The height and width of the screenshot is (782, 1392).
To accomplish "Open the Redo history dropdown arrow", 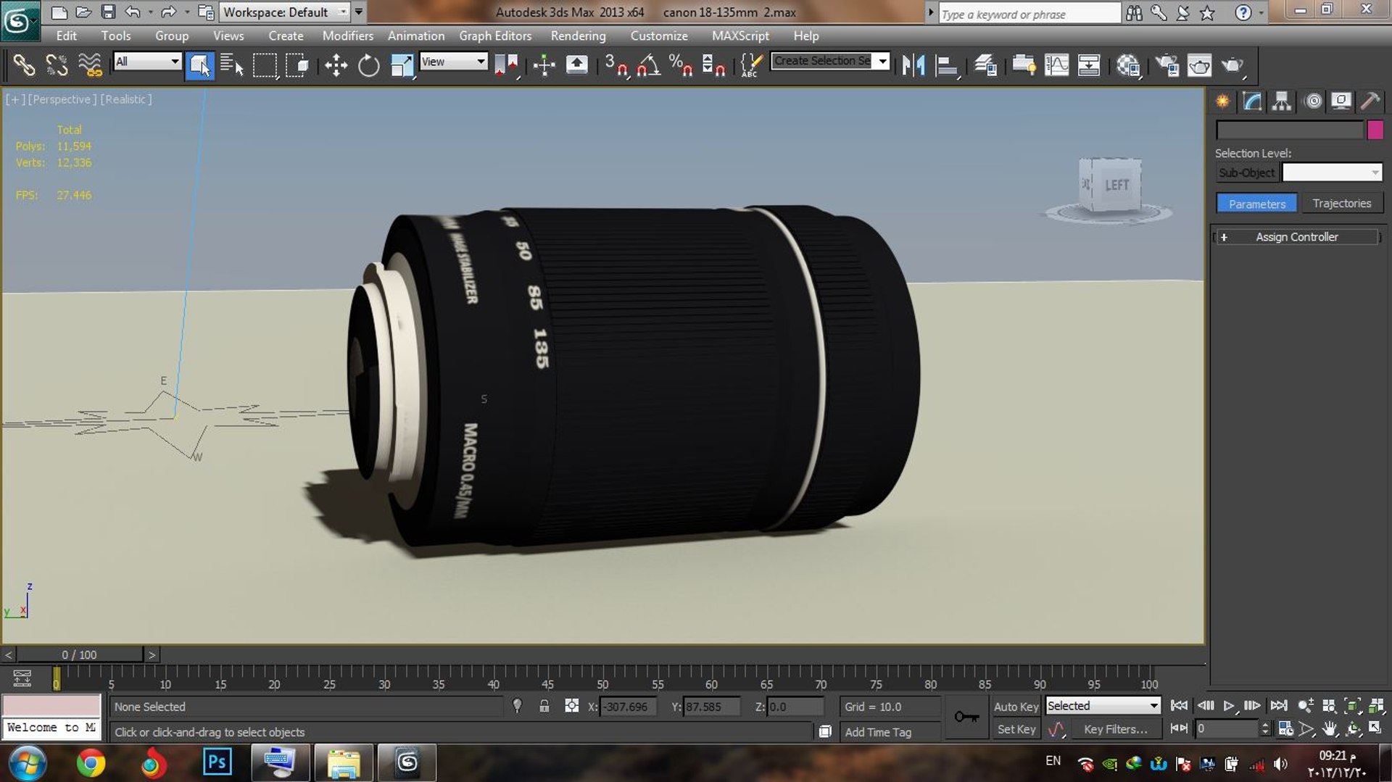I will [186, 12].
